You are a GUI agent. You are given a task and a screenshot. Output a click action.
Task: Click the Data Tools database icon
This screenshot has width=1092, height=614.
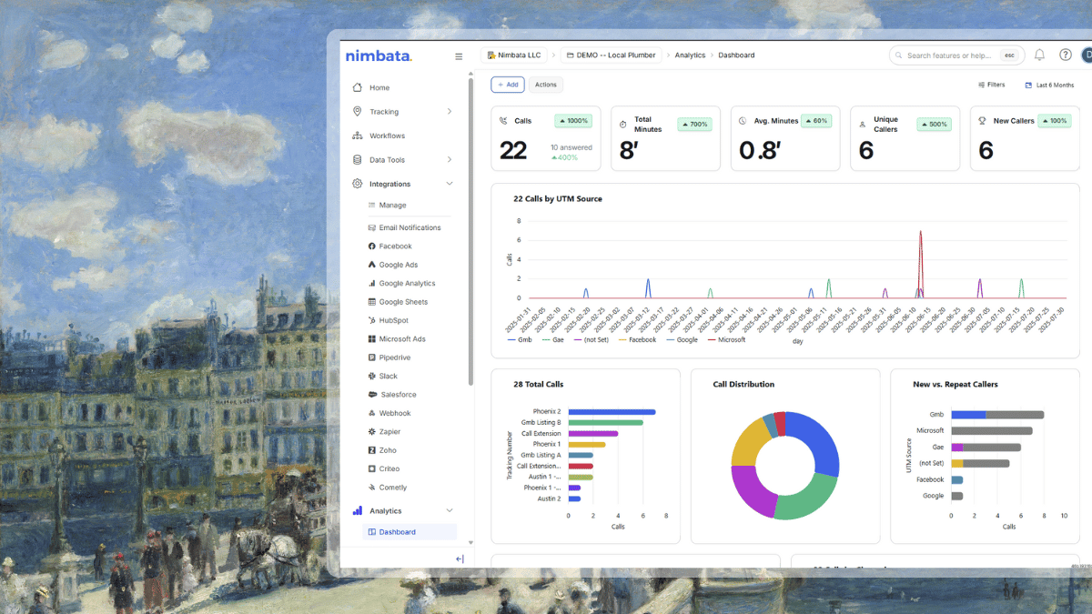tap(357, 160)
